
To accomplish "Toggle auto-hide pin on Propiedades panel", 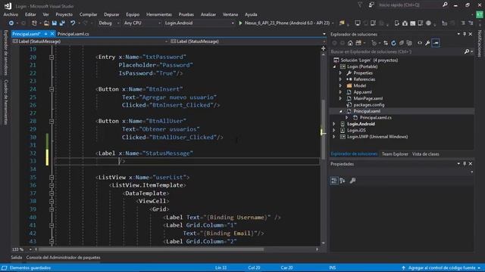I will (465, 164).
